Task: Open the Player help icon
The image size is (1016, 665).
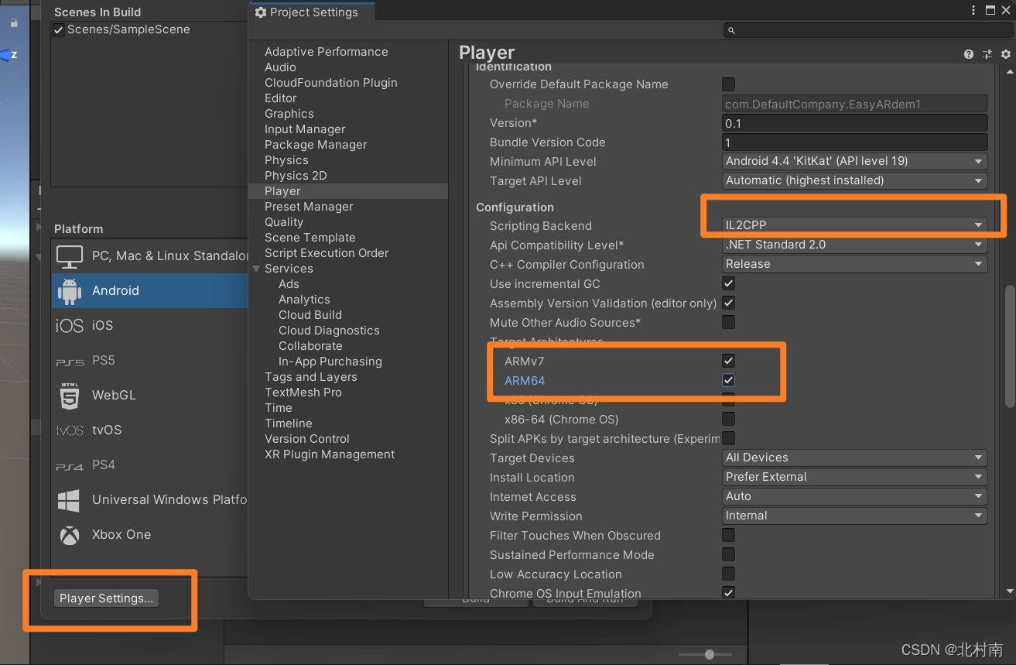Action: click(969, 54)
